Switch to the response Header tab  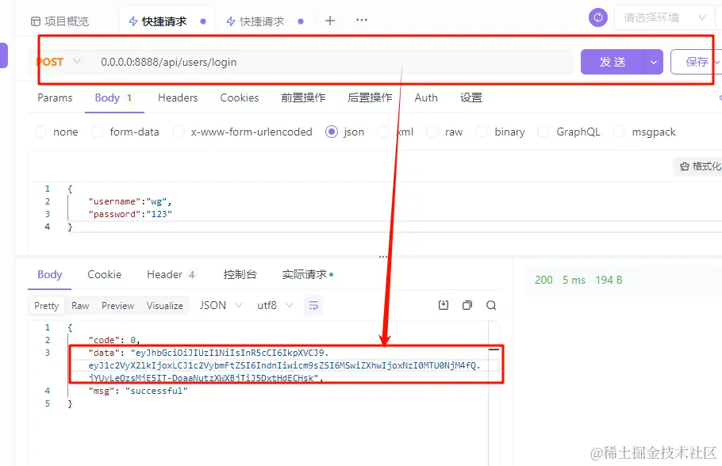(171, 275)
